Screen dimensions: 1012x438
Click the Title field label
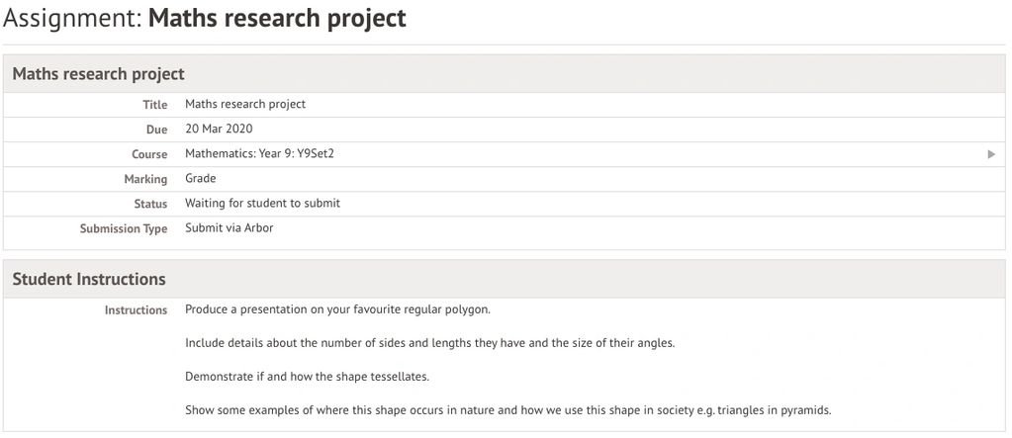click(x=154, y=105)
